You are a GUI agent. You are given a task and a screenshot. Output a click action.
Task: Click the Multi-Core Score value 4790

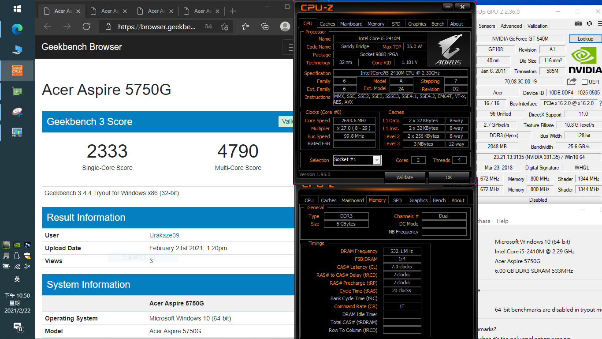coord(238,151)
